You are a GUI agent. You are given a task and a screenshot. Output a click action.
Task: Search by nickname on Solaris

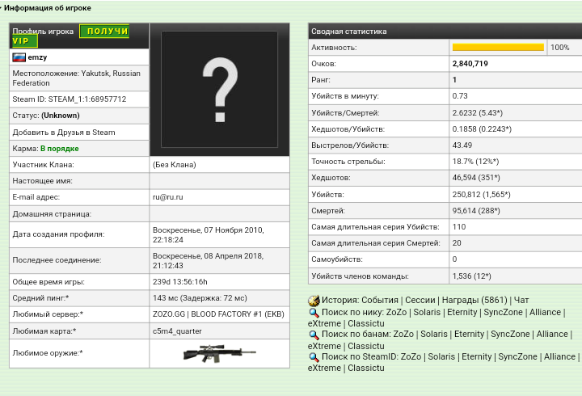(x=427, y=312)
